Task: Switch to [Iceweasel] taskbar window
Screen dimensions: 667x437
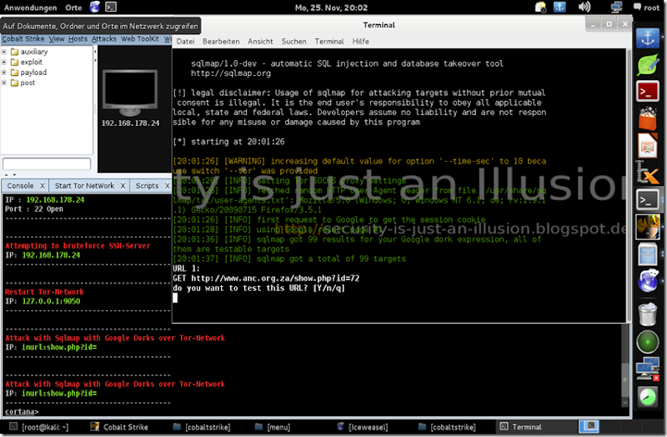Action: click(x=363, y=427)
